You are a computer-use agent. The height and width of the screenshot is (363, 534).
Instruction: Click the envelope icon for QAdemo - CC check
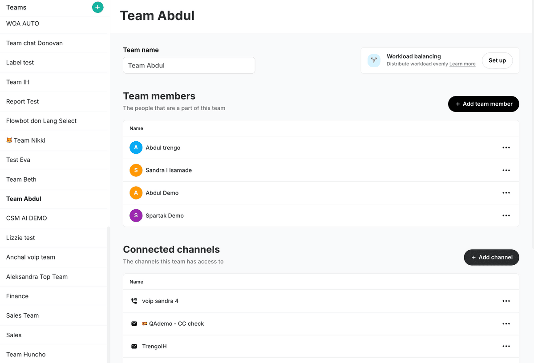(134, 323)
